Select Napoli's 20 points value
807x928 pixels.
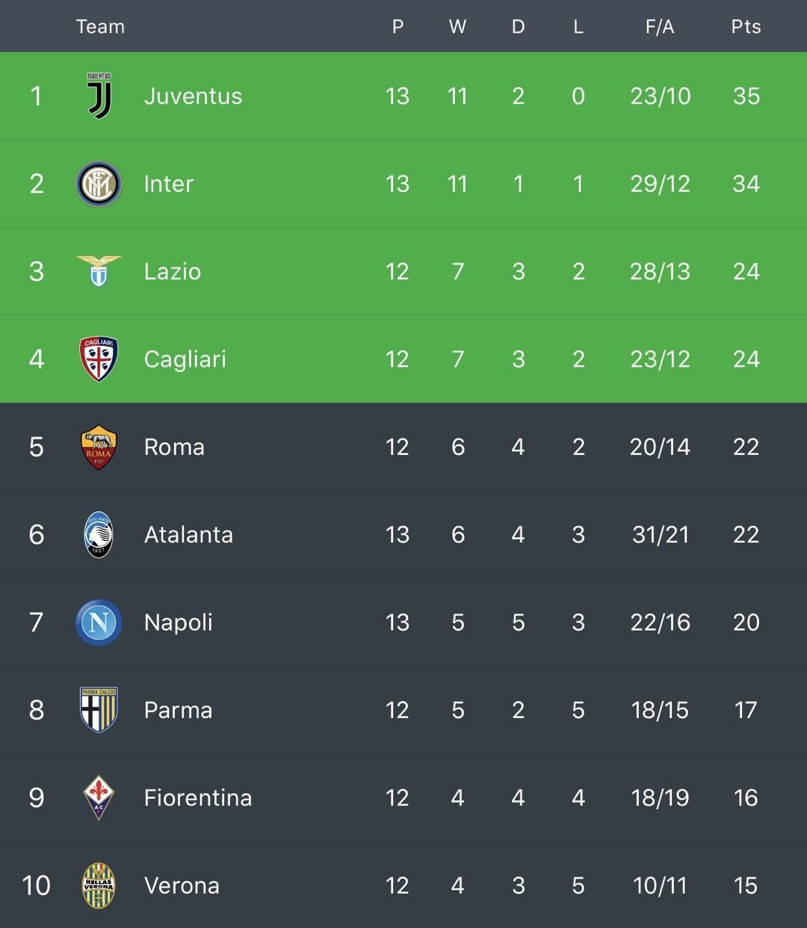coord(746,622)
